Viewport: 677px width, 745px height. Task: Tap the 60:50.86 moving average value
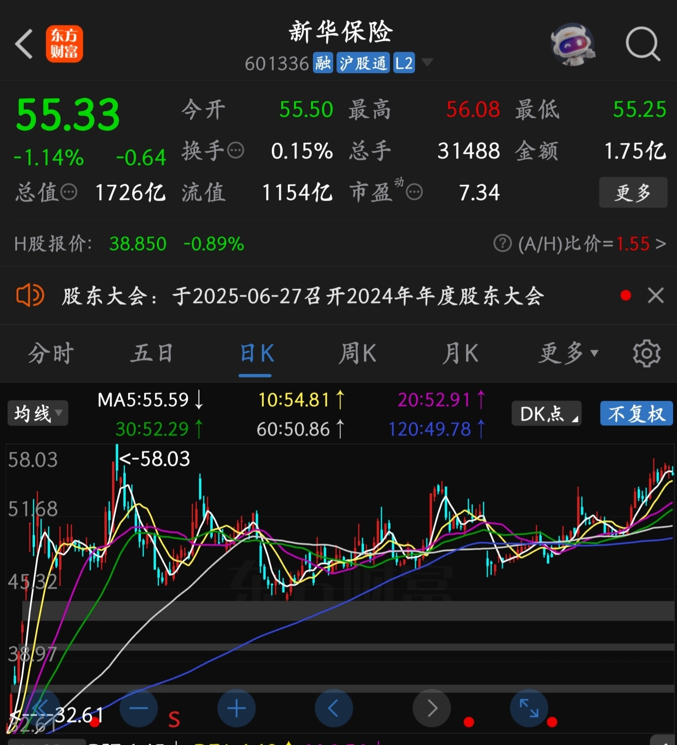pos(301,429)
